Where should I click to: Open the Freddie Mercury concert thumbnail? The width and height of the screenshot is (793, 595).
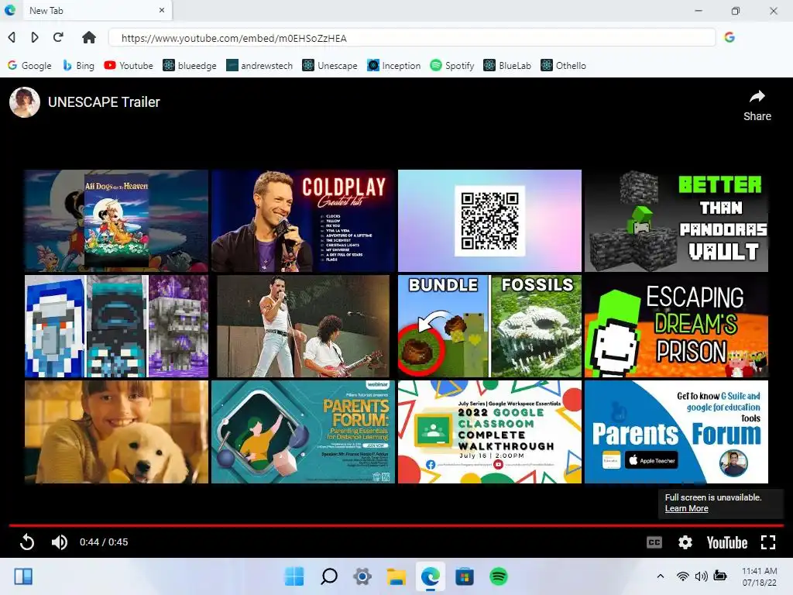[x=303, y=326]
